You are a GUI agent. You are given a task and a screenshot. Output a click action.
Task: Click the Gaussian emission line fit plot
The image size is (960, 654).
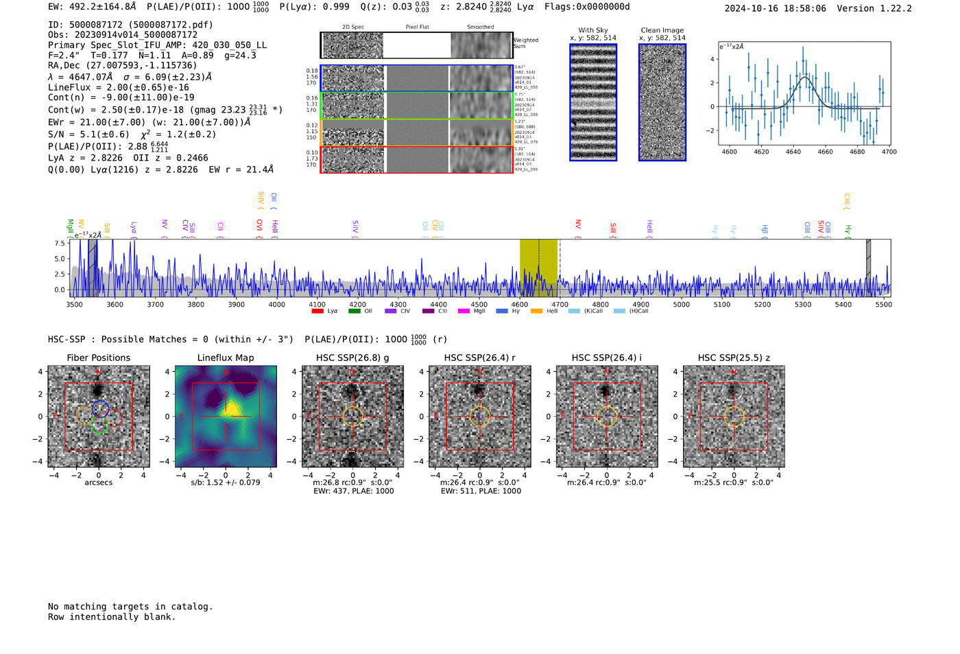click(804, 93)
